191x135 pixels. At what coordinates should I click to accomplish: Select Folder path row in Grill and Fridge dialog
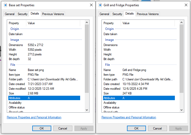pos(139,79)
